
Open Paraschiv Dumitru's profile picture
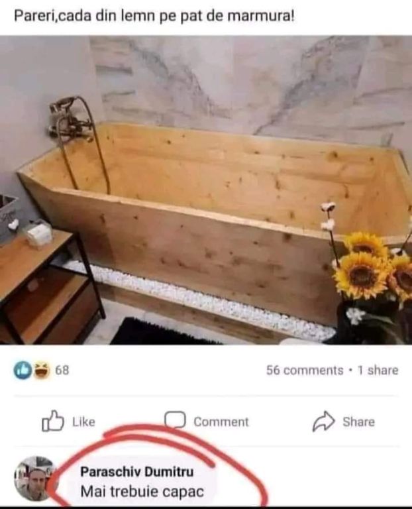click(x=35, y=479)
